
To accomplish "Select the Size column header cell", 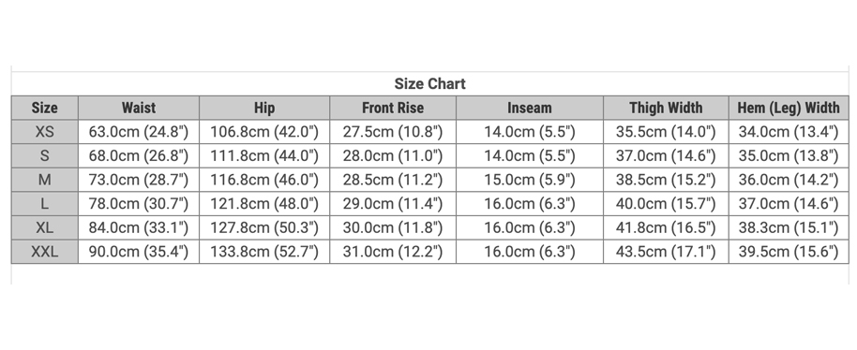I will pyautogui.click(x=45, y=108).
